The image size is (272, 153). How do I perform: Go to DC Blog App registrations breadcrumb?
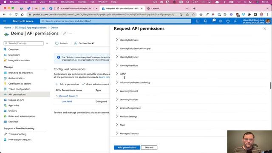pyautogui.click(x=31, y=28)
